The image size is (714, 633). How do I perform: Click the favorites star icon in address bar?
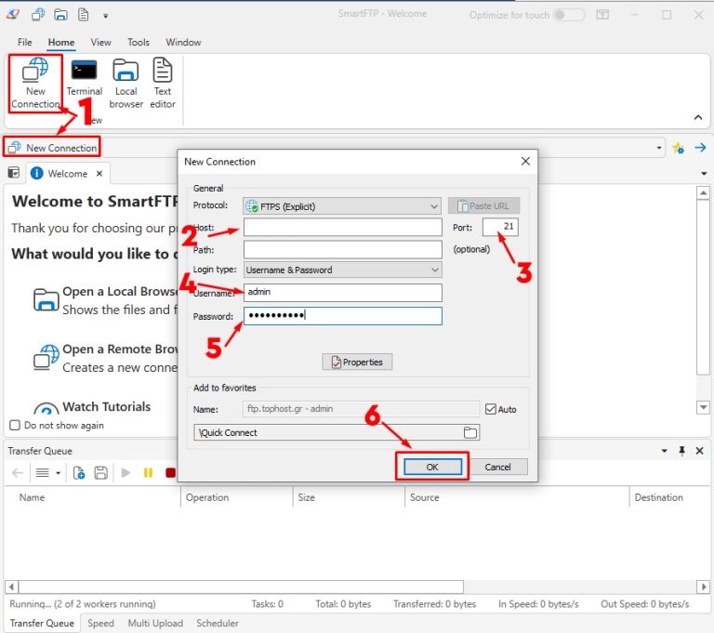tap(678, 148)
